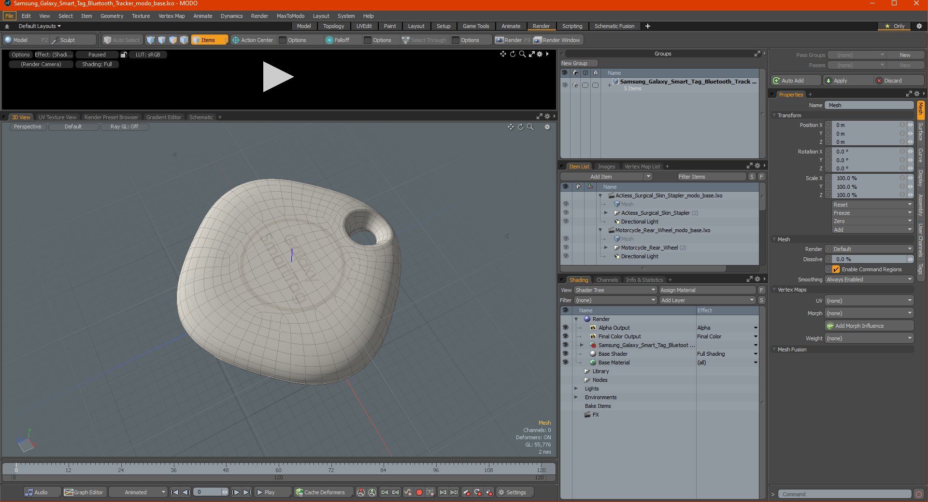928x502 pixels.
Task: Switch to Channels tab
Action: [x=607, y=280]
